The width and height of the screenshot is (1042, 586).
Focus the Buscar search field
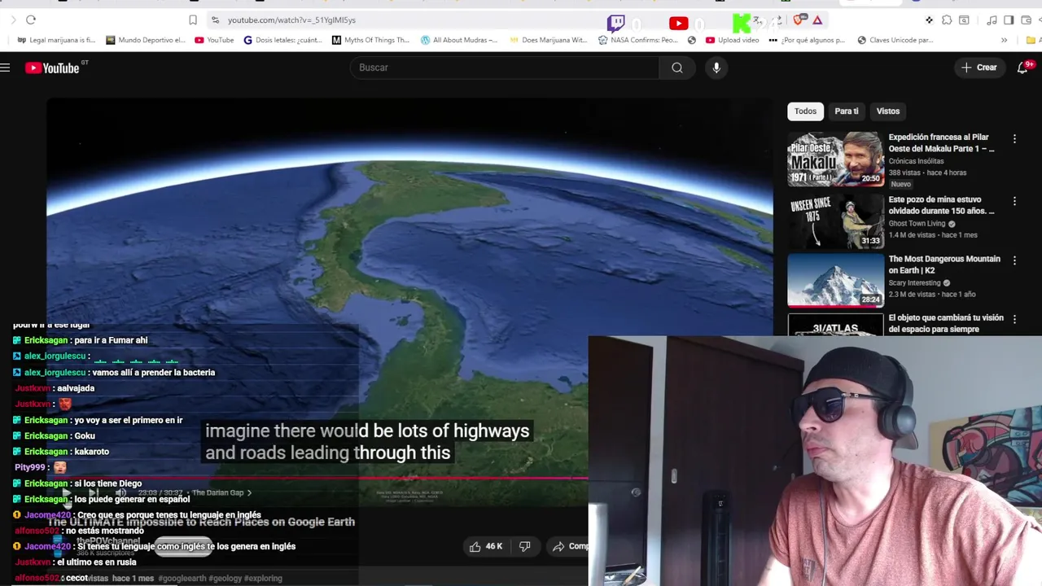point(505,68)
